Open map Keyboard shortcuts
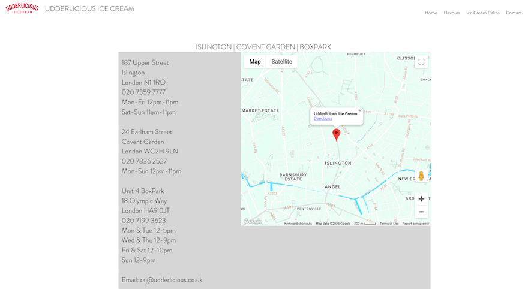The height and width of the screenshot is (289, 528). 298,224
